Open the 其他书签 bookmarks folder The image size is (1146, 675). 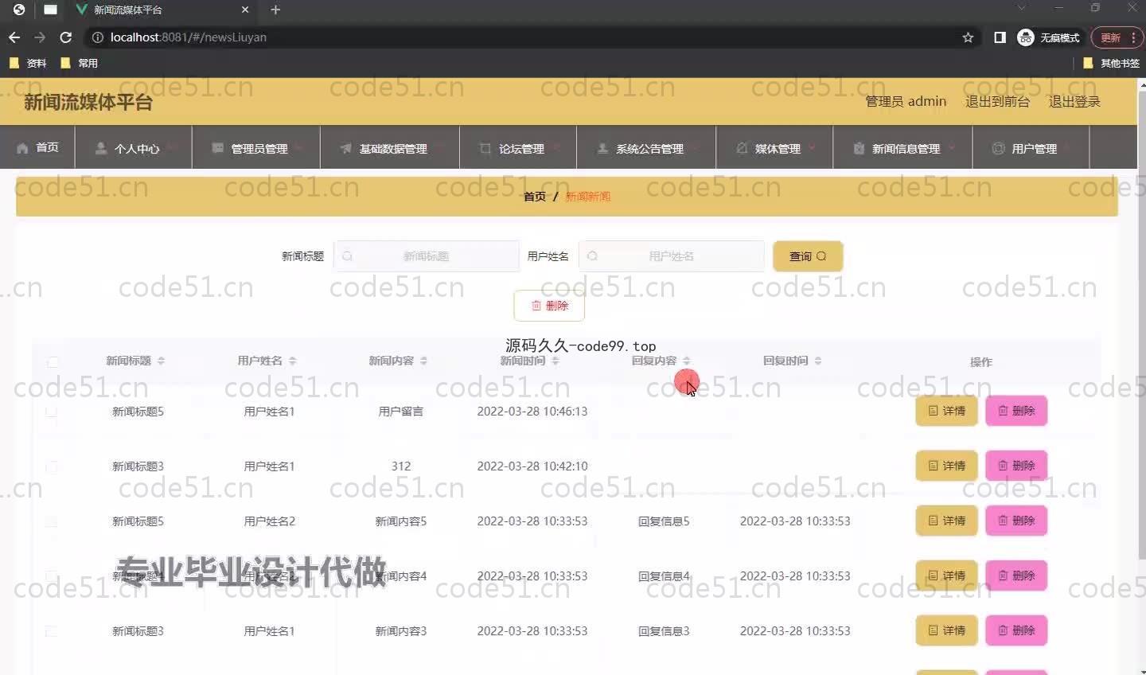click(x=1112, y=63)
